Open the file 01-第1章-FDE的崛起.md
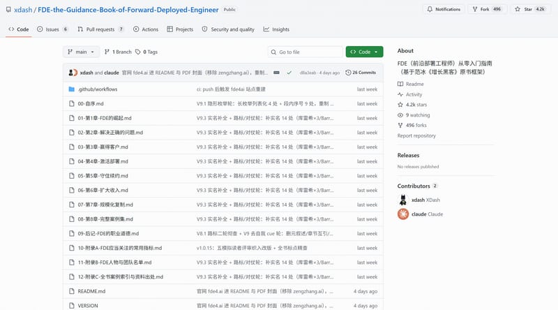 click(105, 118)
